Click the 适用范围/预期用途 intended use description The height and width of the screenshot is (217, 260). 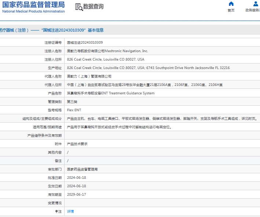pos(119,127)
